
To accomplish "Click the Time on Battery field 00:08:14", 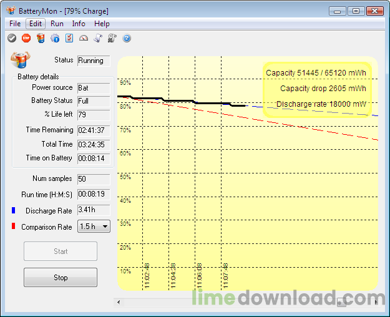I will coord(94,158).
